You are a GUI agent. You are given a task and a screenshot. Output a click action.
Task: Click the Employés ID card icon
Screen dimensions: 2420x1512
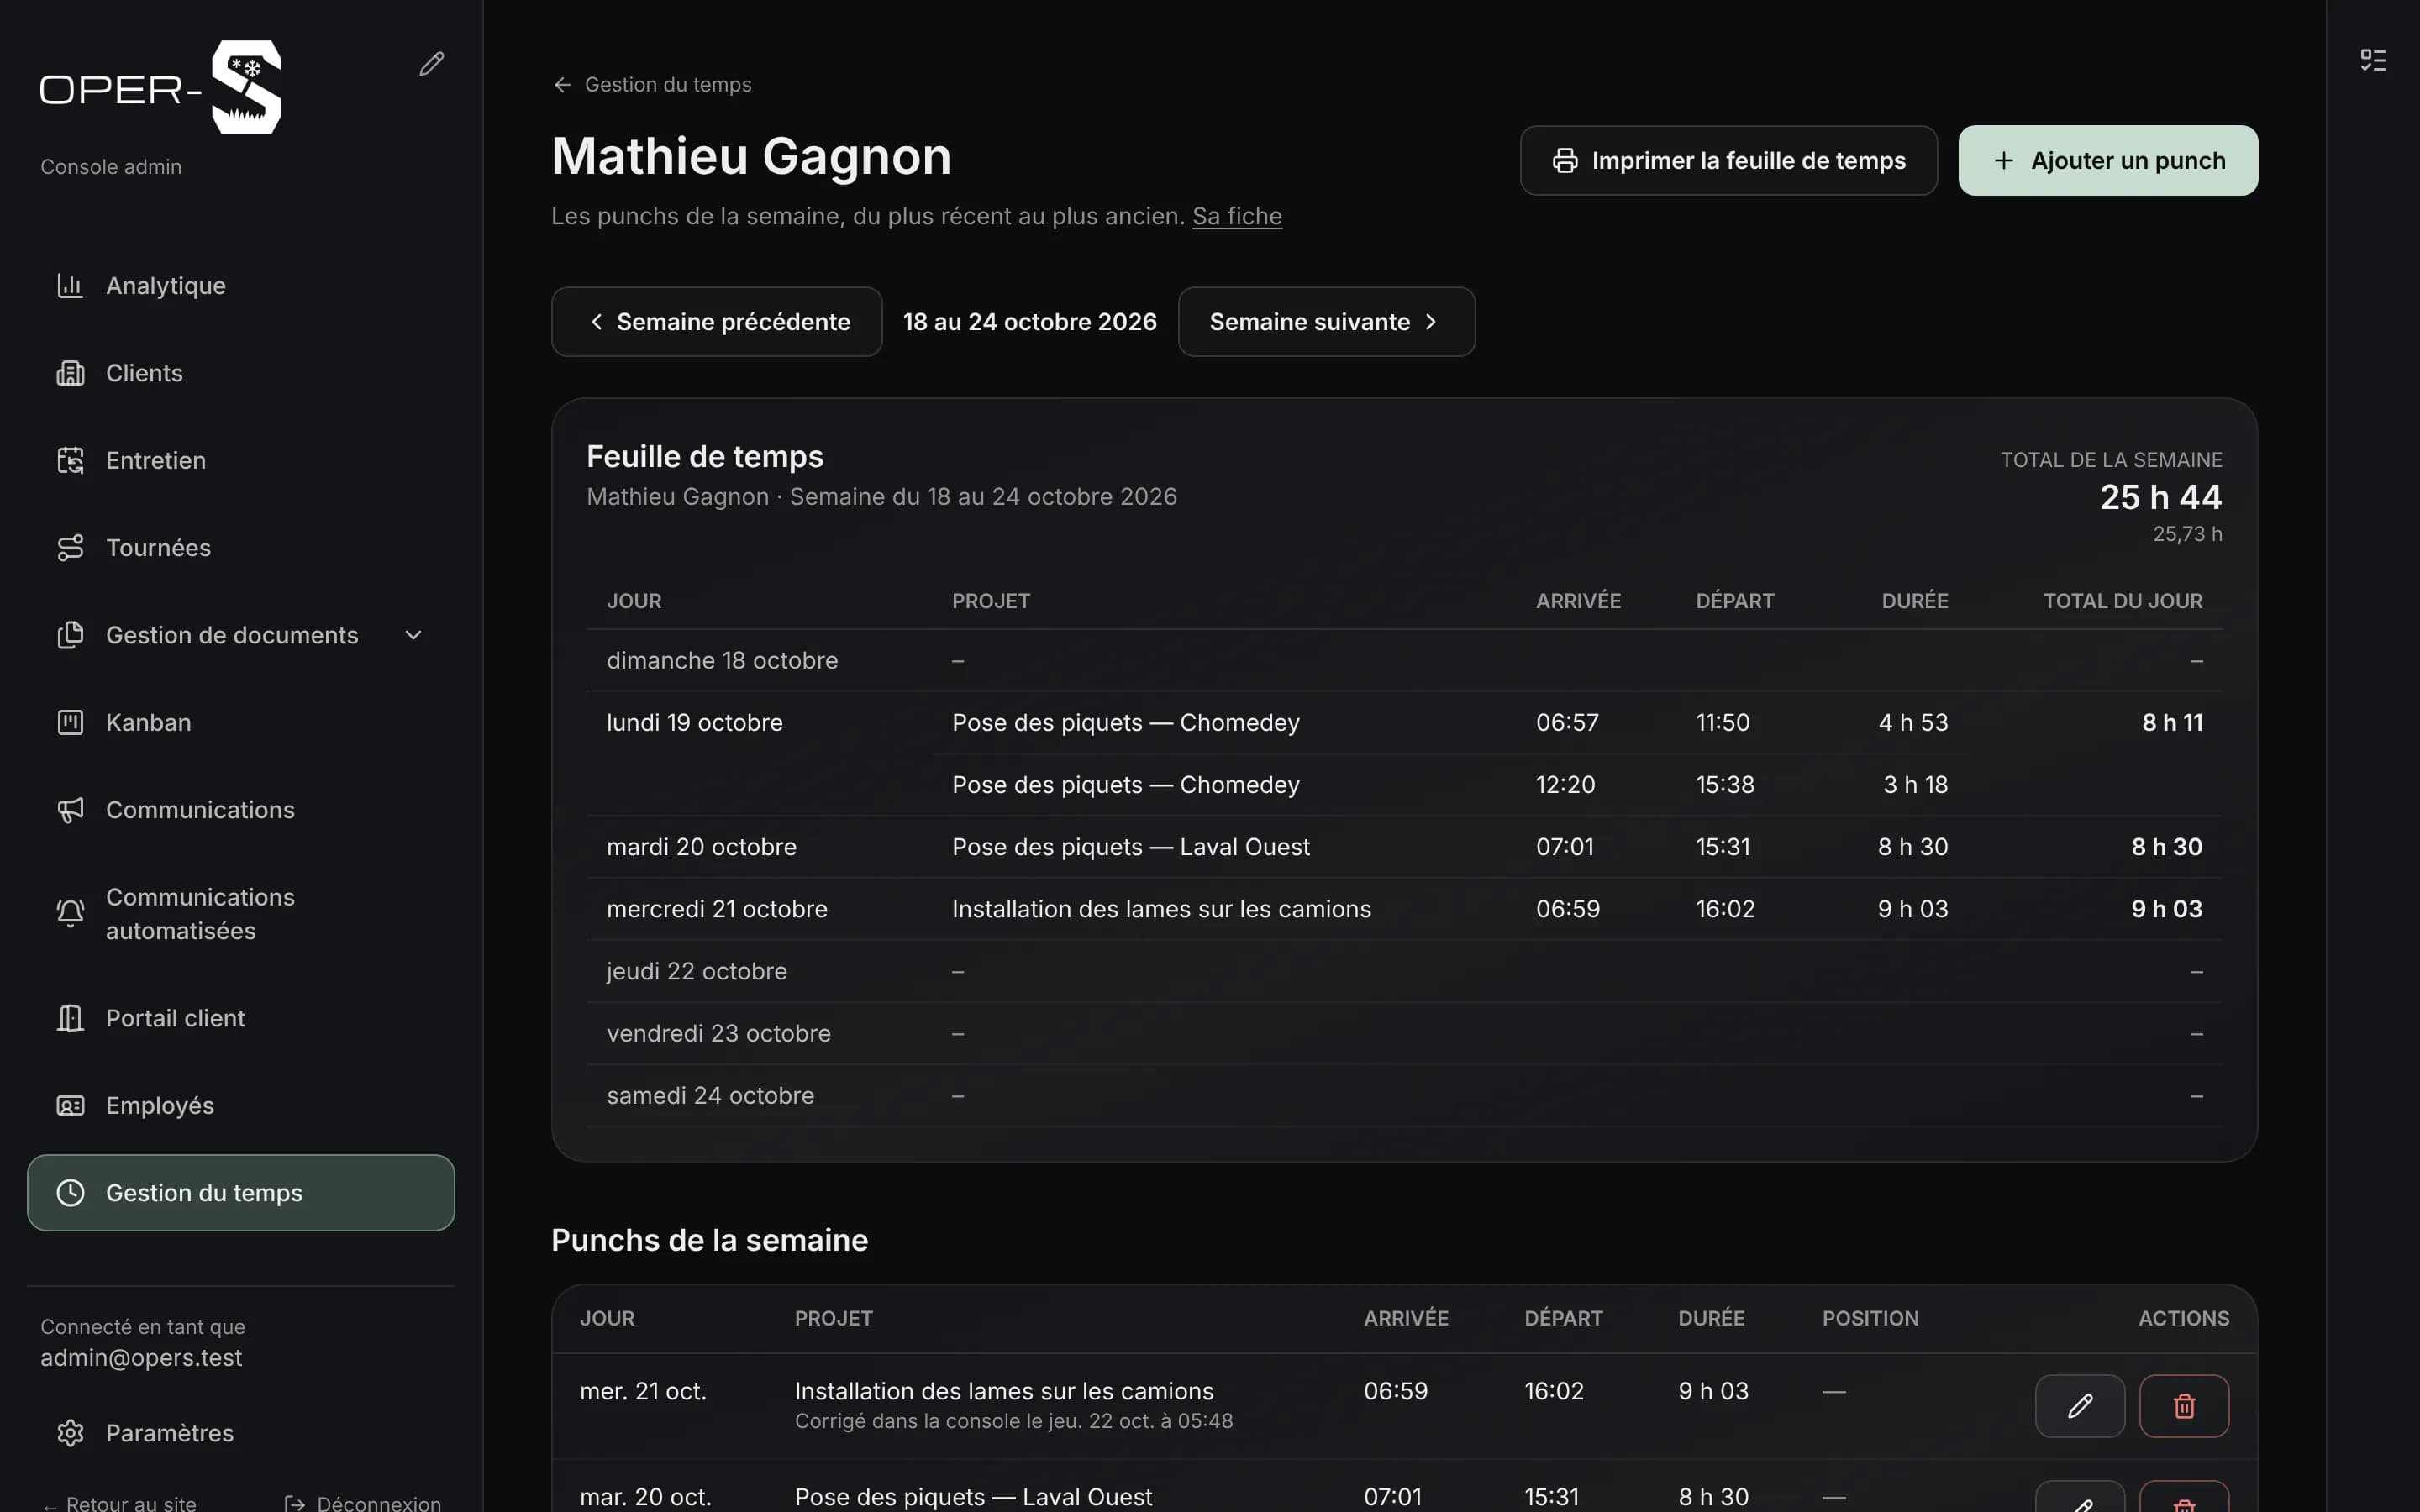(x=70, y=1105)
